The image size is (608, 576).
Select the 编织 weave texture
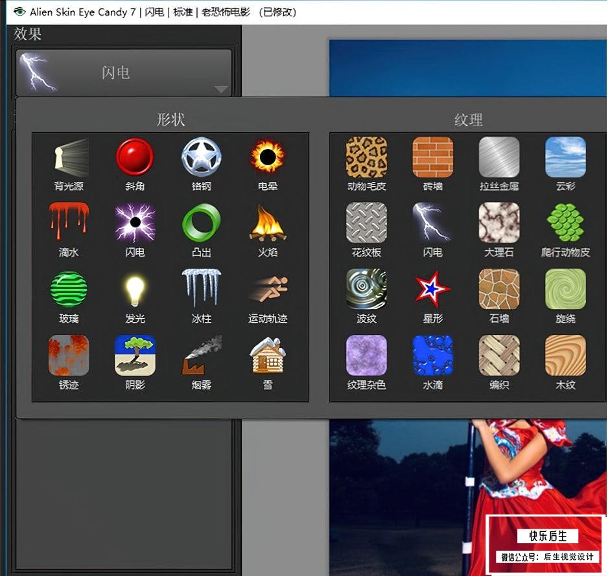coord(499,355)
